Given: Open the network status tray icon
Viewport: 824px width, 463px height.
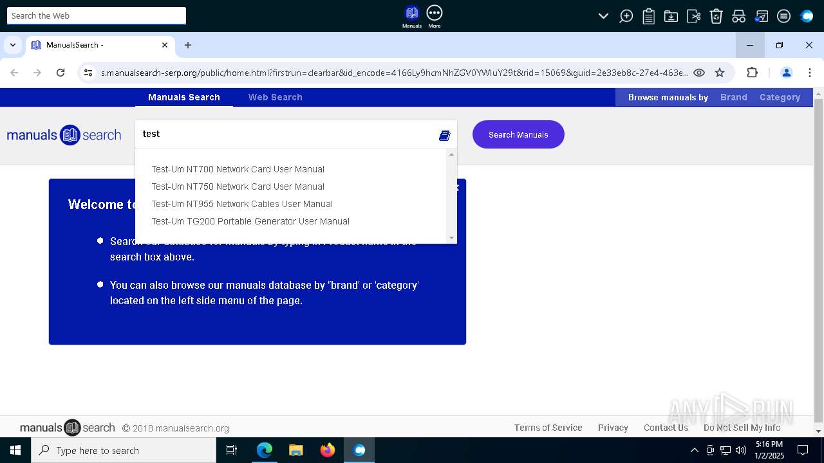Looking at the screenshot, I should point(726,450).
